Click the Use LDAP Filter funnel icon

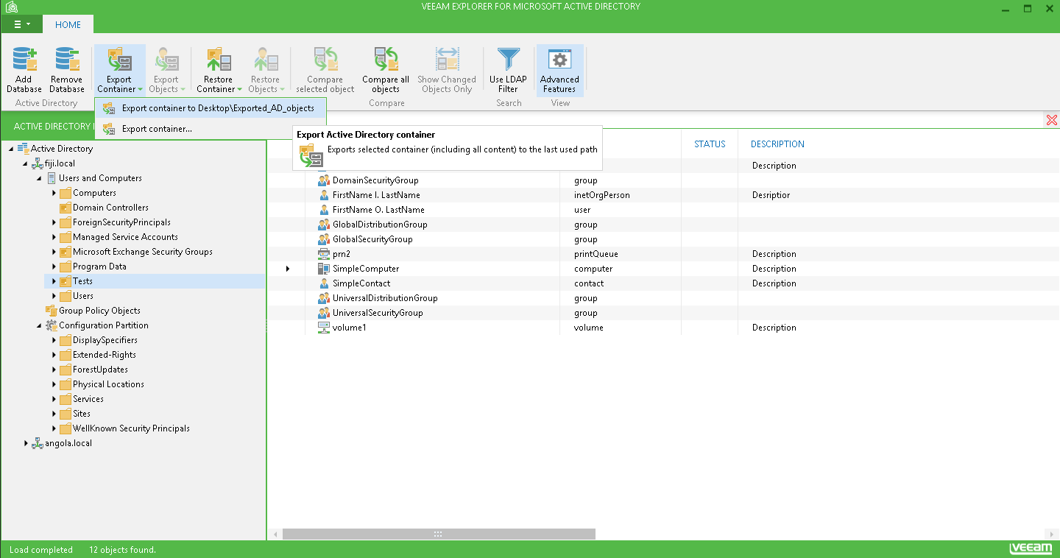(508, 59)
